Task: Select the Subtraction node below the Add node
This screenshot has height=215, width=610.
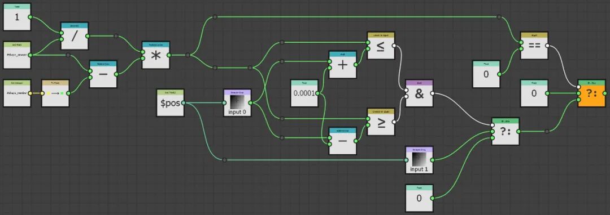Action: tap(342, 141)
